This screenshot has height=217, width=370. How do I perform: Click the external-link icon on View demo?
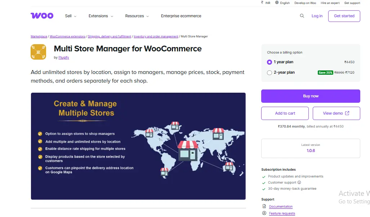347,113
